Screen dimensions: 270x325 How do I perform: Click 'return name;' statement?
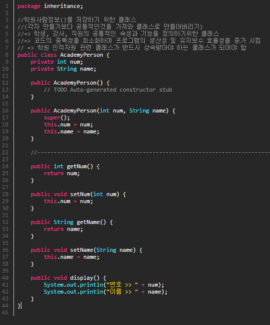click(63, 229)
